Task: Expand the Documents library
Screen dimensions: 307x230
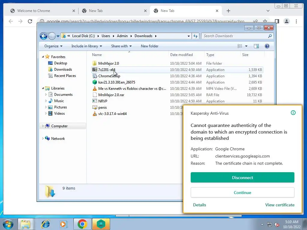Action: tap(46, 95)
